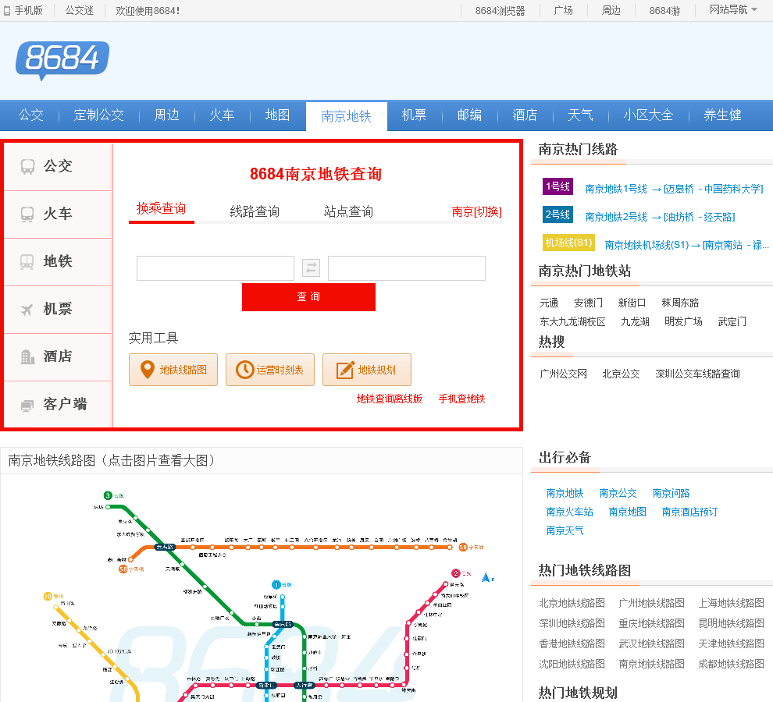Open the 北京地铁线路图 link

pos(572,603)
